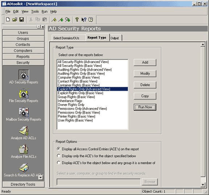Image resolution: width=209 pixels, height=195 pixels.
Task: Collapse the Security sidebar section
Action: tap(23, 62)
